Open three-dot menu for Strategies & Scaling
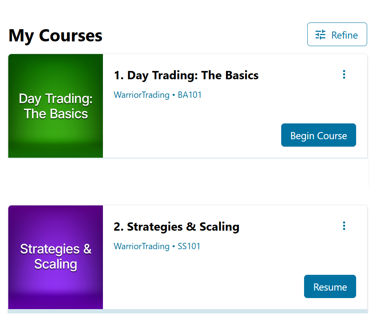The height and width of the screenshot is (330, 379). [x=344, y=226]
